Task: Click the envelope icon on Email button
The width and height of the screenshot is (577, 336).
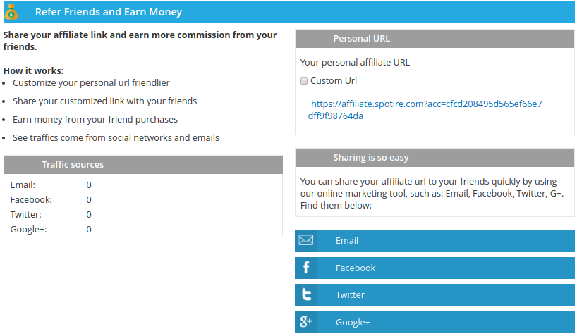Action: click(306, 240)
